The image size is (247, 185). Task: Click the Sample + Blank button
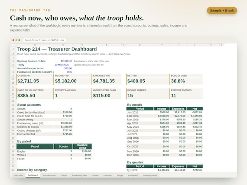[222, 10]
